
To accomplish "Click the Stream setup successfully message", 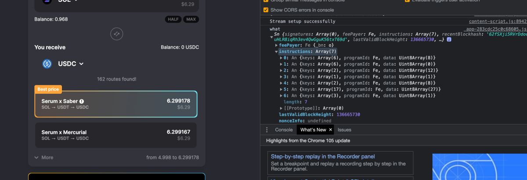I will (302, 21).
